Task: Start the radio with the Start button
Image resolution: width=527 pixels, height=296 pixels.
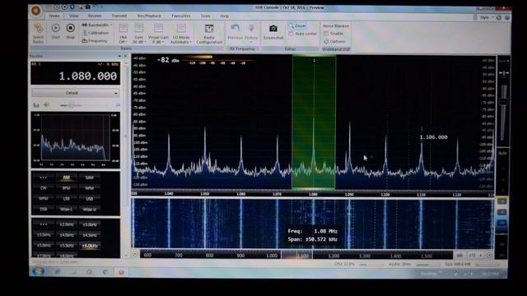Action: click(x=56, y=31)
